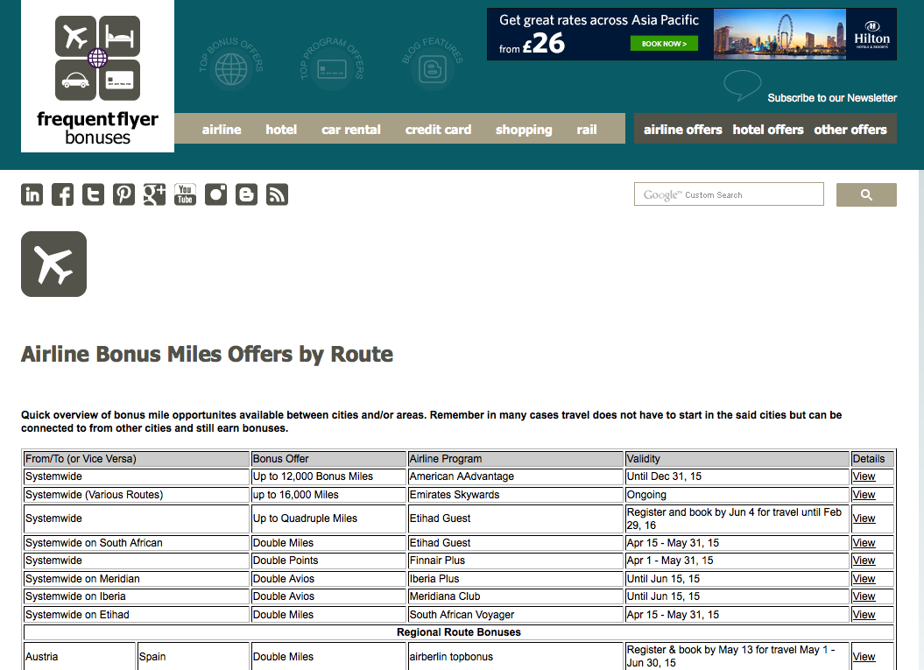Open the Facebook social icon
This screenshot has height=670, width=924.
click(x=62, y=194)
